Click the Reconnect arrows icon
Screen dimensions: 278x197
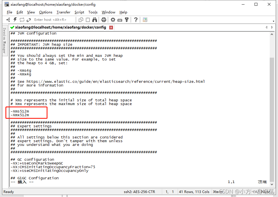(22, 20)
